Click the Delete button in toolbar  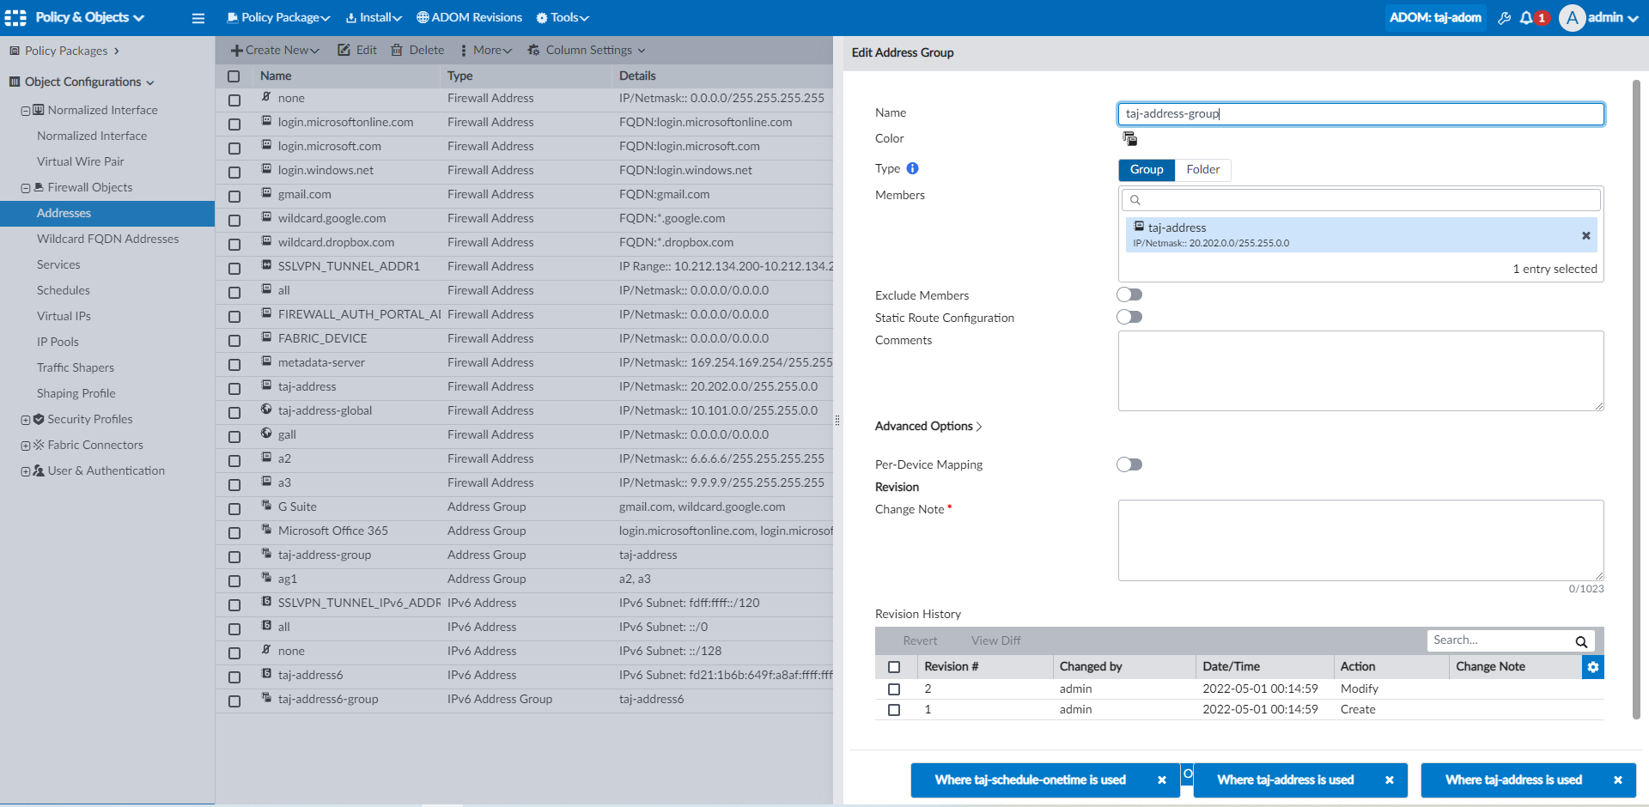418,51
